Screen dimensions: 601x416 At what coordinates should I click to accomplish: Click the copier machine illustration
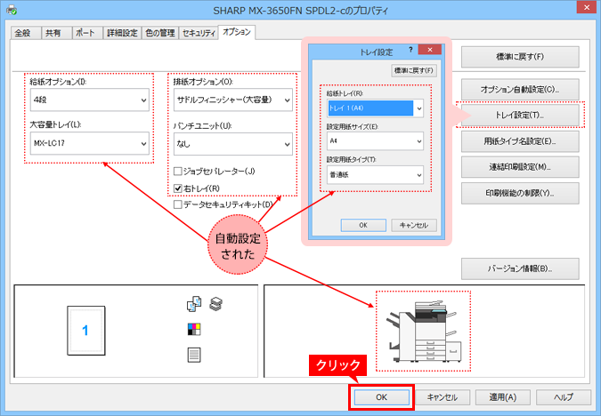[424, 331]
